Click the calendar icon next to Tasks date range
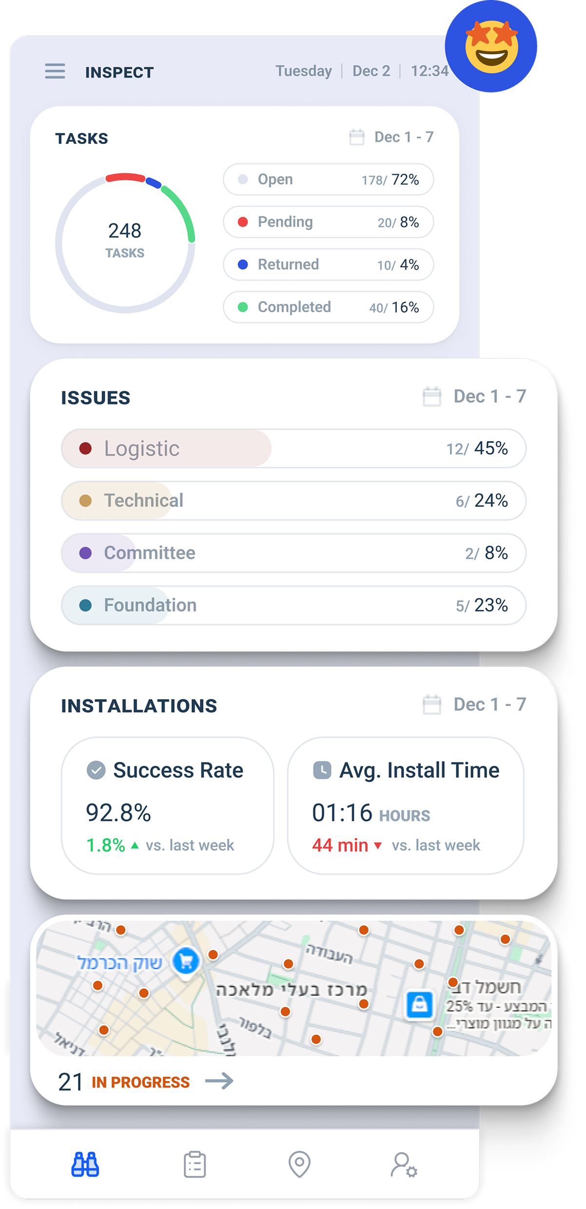Screen dimensions: 586x1209 pyautogui.click(x=356, y=137)
